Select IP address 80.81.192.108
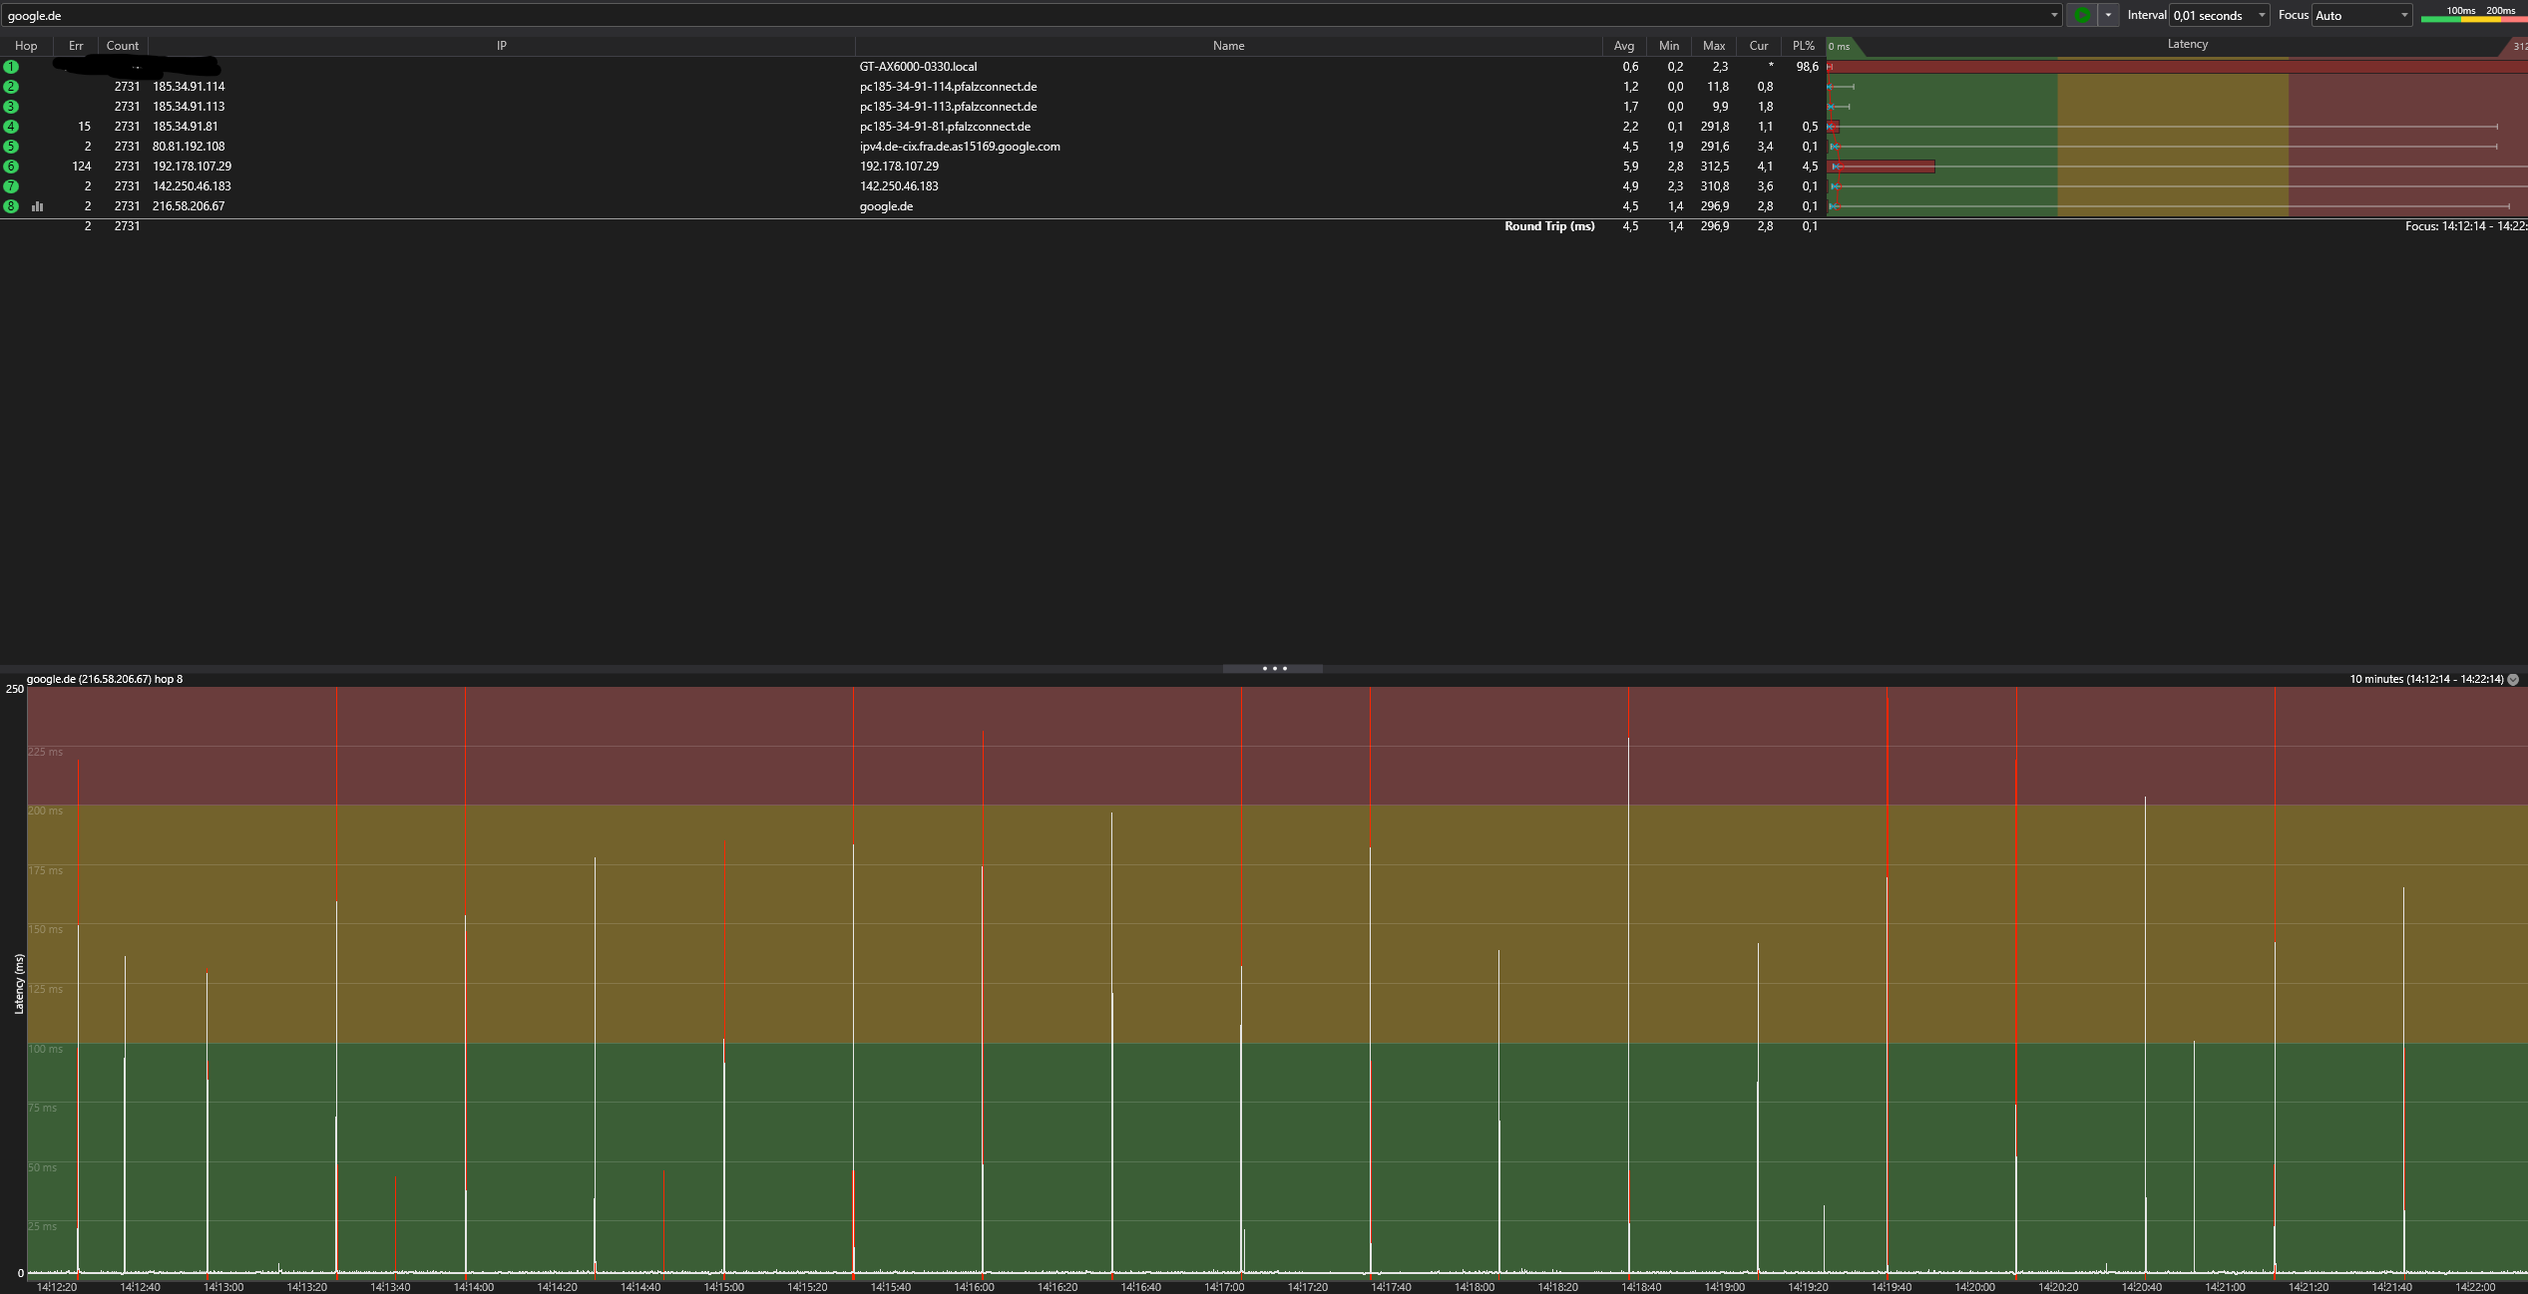This screenshot has width=2528, height=1294. click(x=189, y=147)
